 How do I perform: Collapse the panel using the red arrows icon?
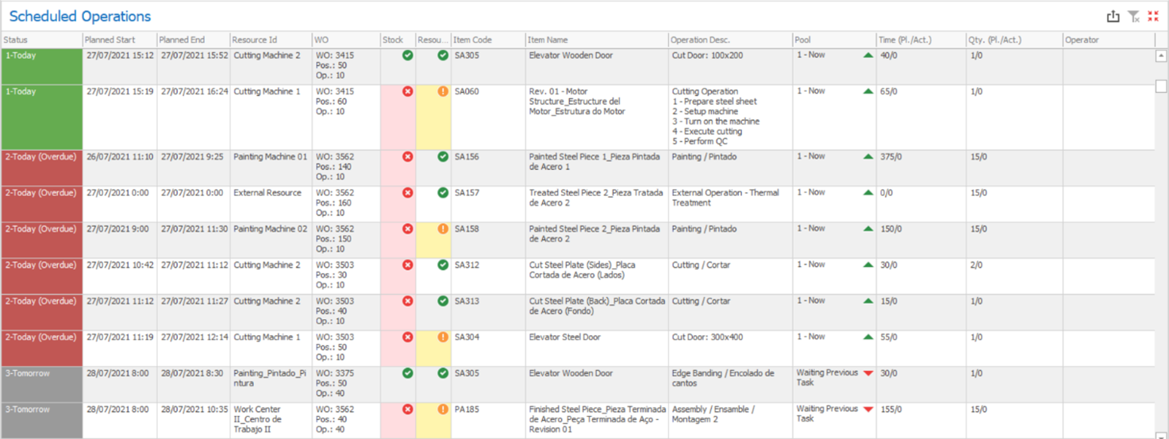tap(1153, 17)
